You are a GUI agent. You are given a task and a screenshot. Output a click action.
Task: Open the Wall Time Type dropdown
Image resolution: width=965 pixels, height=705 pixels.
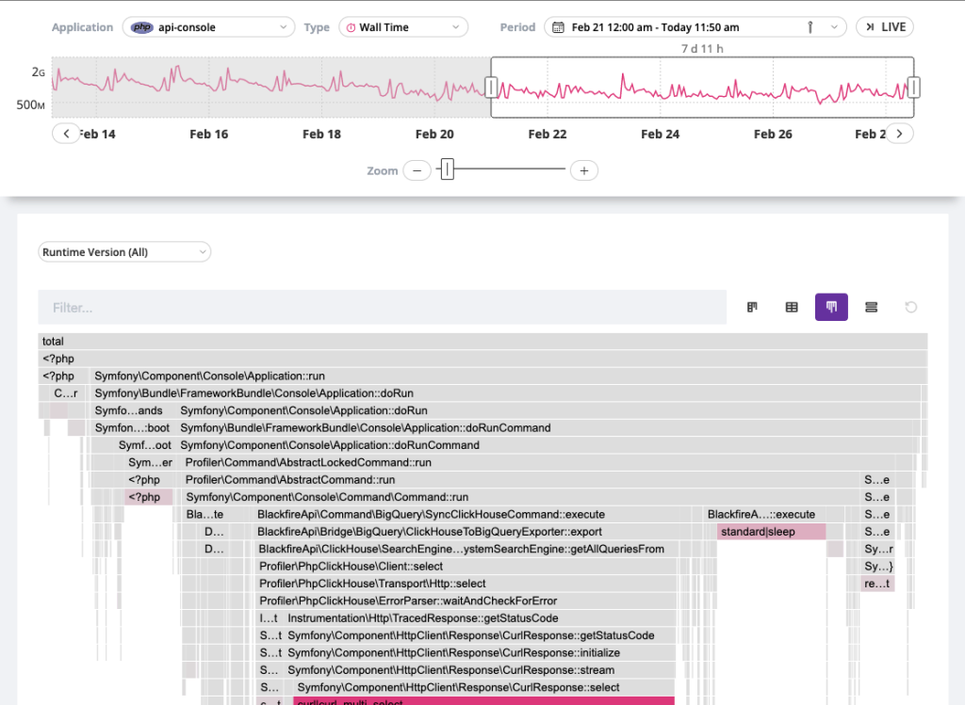pos(403,26)
